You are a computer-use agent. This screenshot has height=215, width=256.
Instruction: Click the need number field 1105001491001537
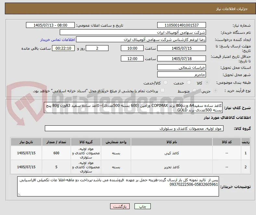(x=182, y=25)
